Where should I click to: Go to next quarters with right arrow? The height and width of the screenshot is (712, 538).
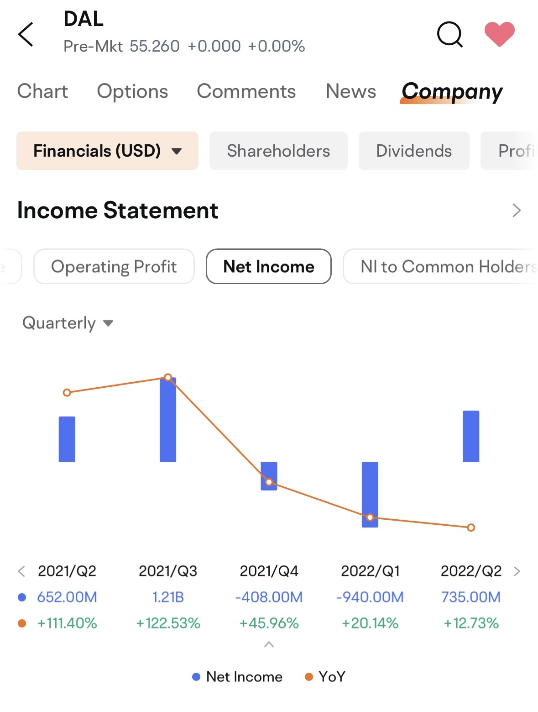tap(517, 571)
